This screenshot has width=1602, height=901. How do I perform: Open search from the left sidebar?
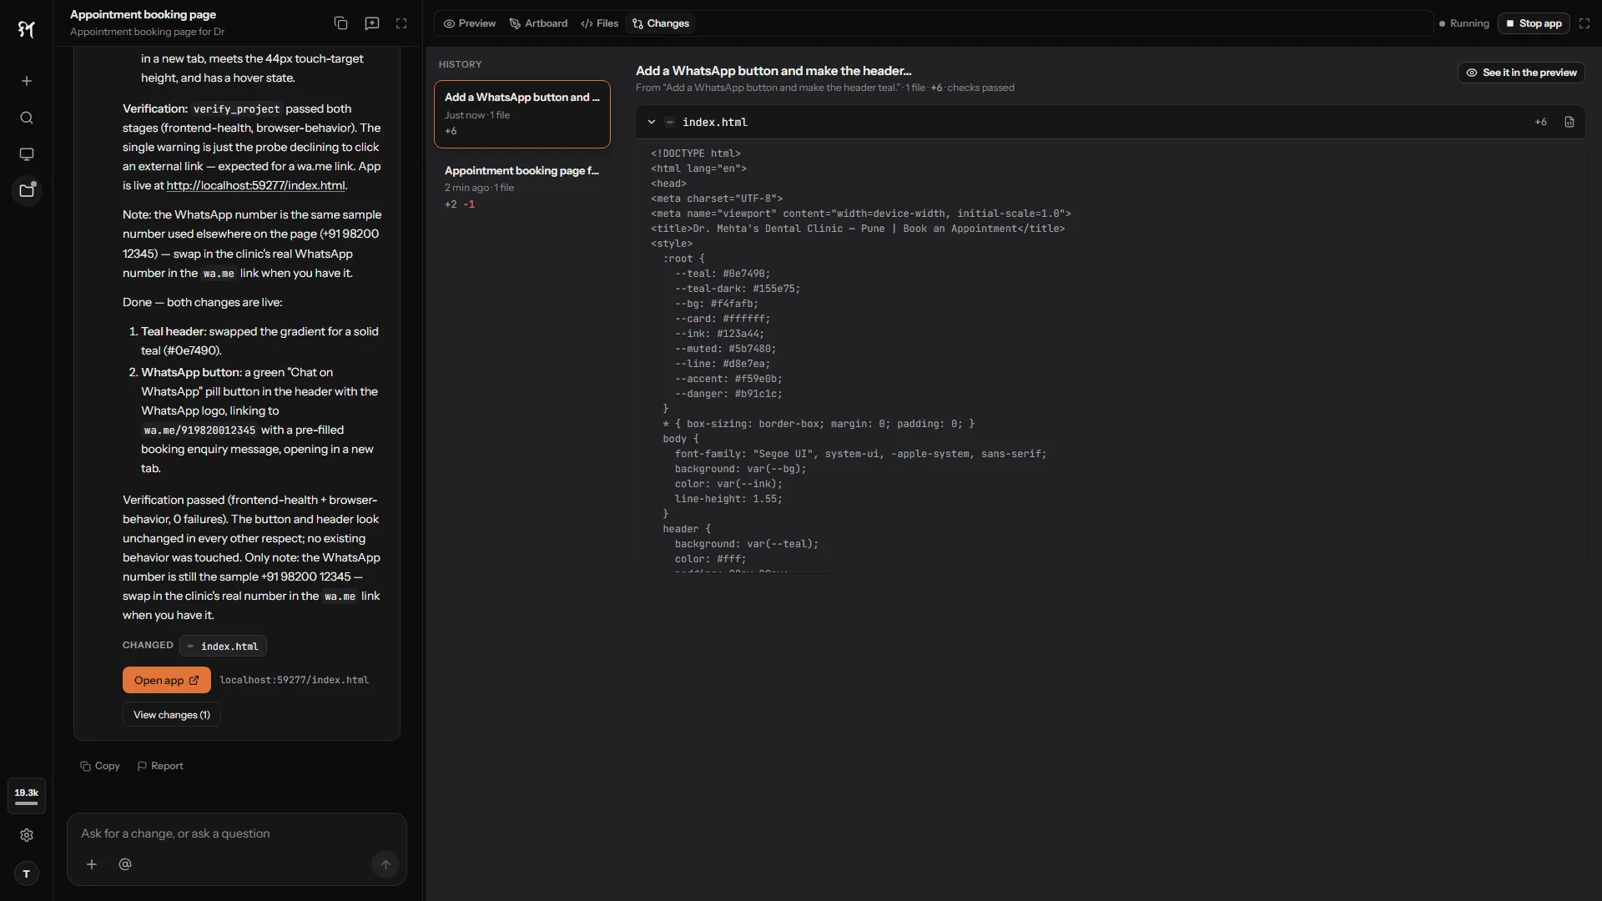point(27,118)
